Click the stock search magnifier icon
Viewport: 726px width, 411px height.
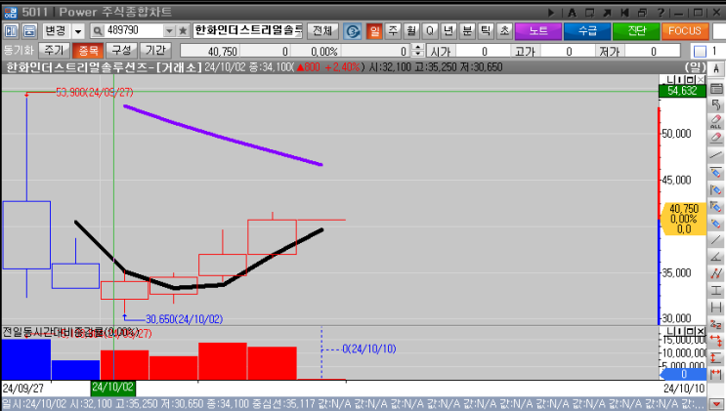[98, 31]
